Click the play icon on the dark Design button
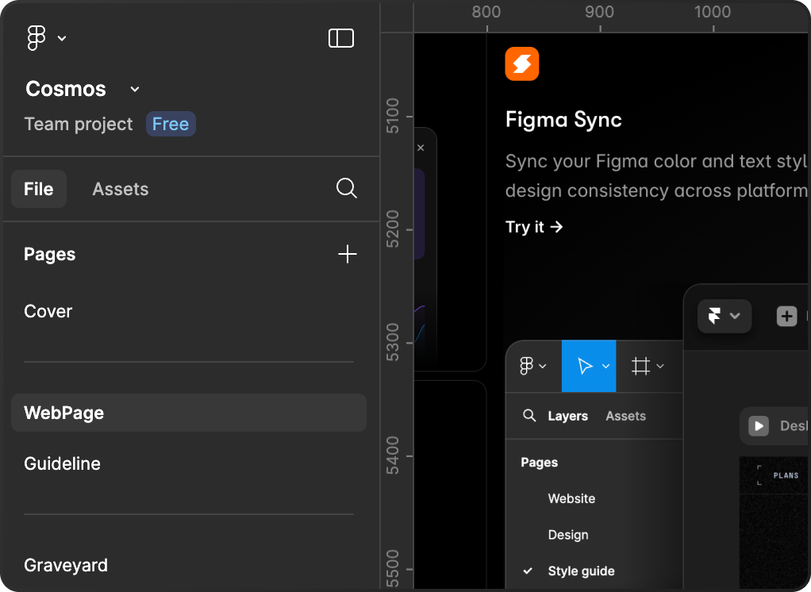The width and height of the screenshot is (811, 592). pos(759,426)
